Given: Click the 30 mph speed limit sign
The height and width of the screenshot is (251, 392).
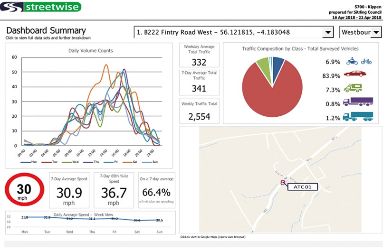Looking at the screenshot, I should (24, 190).
